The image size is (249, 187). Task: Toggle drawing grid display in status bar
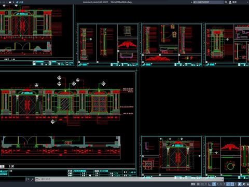(198, 184)
